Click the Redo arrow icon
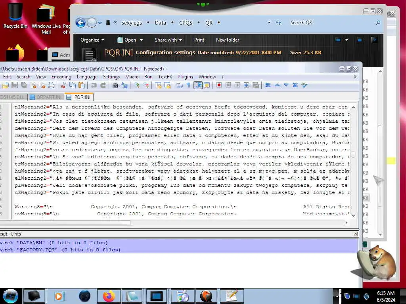The height and width of the screenshot is (304, 406). (x=103, y=85)
